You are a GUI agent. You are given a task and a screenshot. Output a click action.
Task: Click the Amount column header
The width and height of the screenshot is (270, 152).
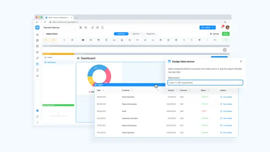coord(171,90)
